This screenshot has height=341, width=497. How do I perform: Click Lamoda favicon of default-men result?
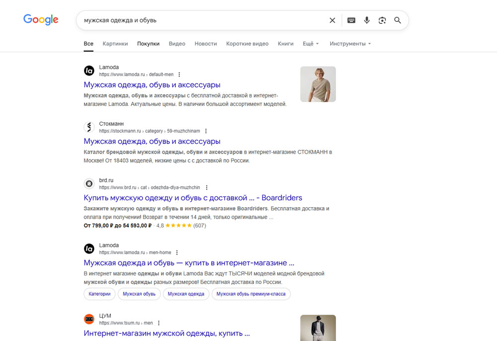pyautogui.click(x=89, y=71)
